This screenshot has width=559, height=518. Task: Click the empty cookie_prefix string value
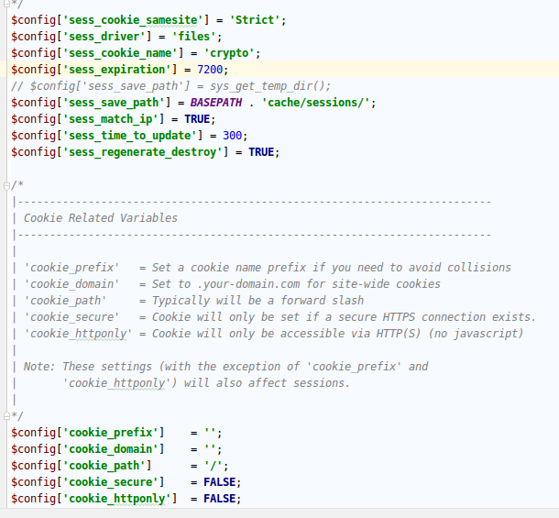[x=210, y=433]
